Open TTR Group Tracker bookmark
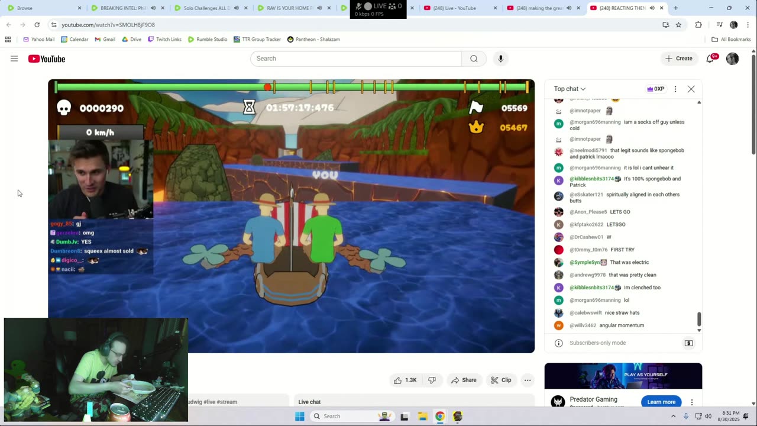757x426 pixels. [257, 40]
